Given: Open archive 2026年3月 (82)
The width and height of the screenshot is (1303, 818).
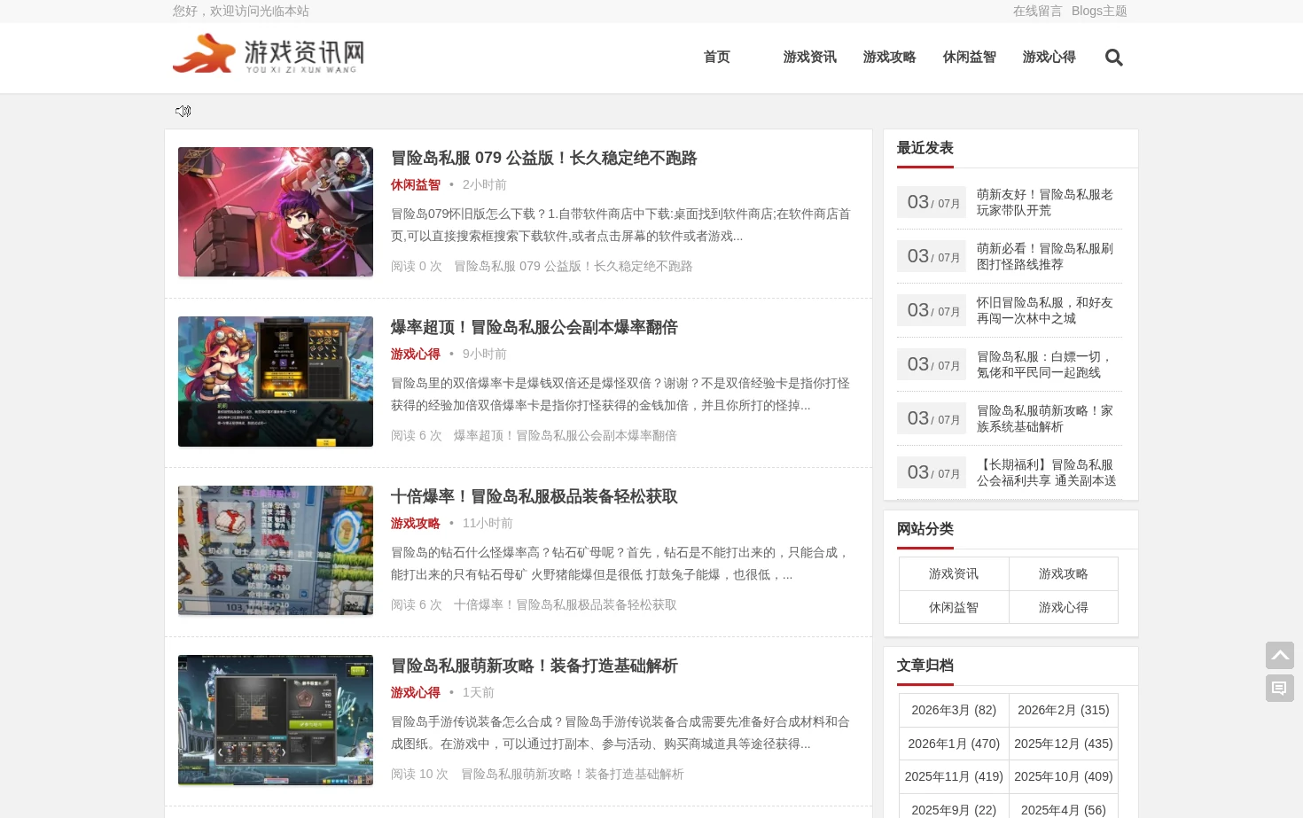Looking at the screenshot, I should (x=954, y=710).
